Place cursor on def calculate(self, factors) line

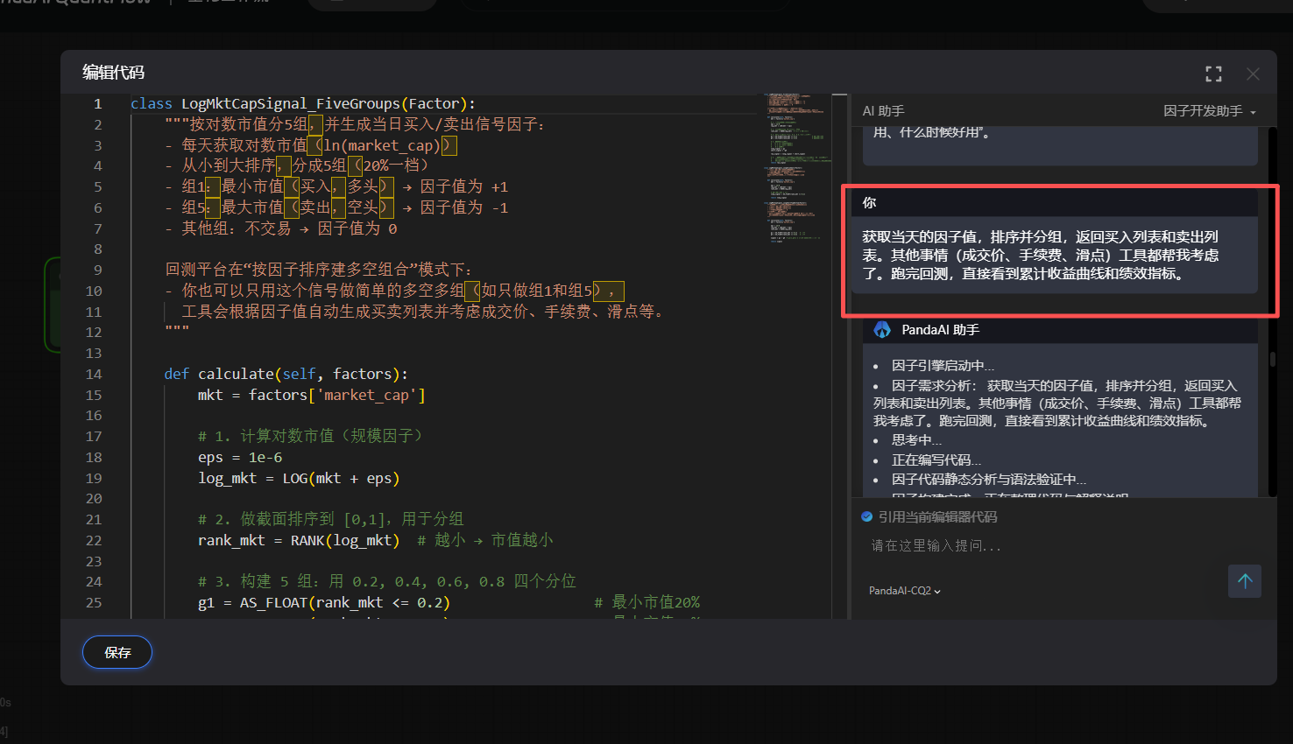(286, 375)
